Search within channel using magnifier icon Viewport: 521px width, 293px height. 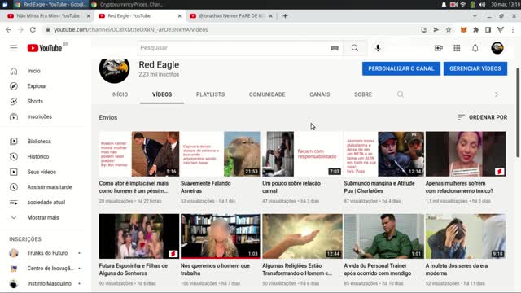pos(401,94)
